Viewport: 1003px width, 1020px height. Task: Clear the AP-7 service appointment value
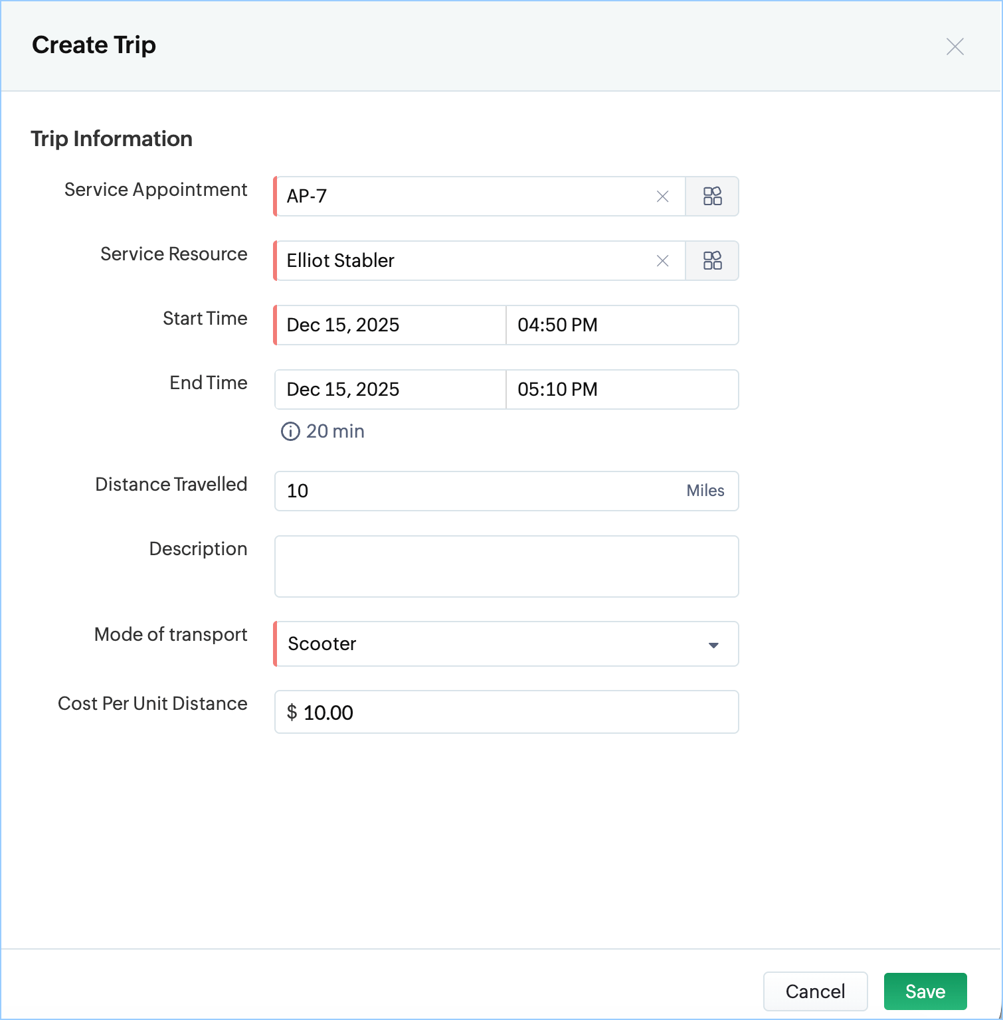coord(662,196)
